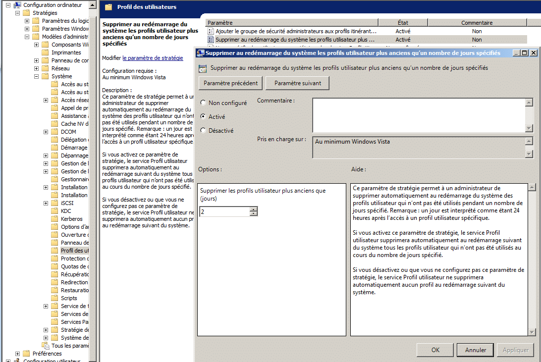This screenshot has height=362, width=541.
Task: Collapse the Configuration ordinateur node
Action: pyautogui.click(x=8, y=5)
